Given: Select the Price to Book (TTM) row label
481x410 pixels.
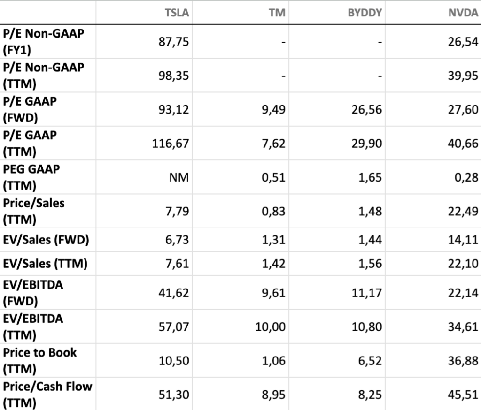Looking at the screenshot, I should point(39,360).
